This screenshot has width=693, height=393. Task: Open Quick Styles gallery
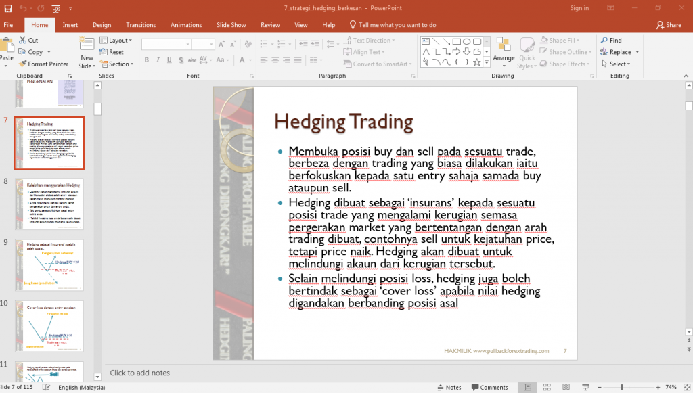(x=527, y=53)
